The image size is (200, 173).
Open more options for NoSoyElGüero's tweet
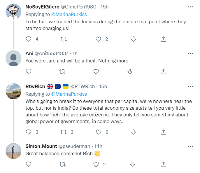(x=190, y=6)
